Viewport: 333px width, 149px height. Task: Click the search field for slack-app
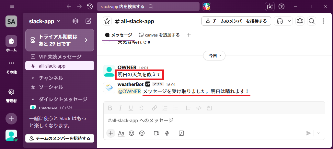[x=148, y=6]
